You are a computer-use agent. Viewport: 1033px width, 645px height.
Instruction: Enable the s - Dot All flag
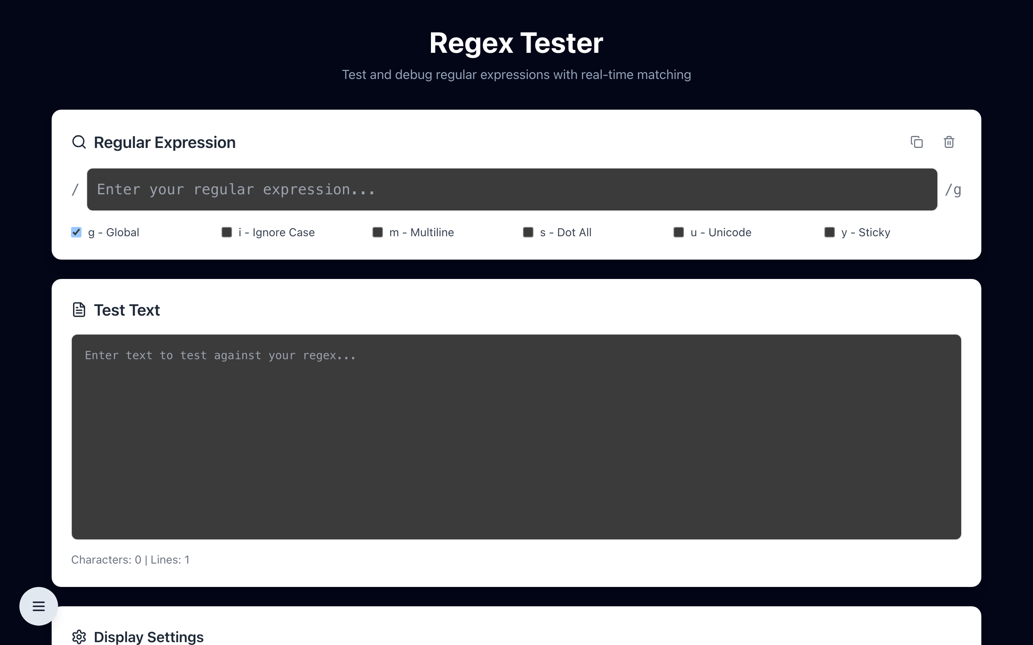coord(528,232)
